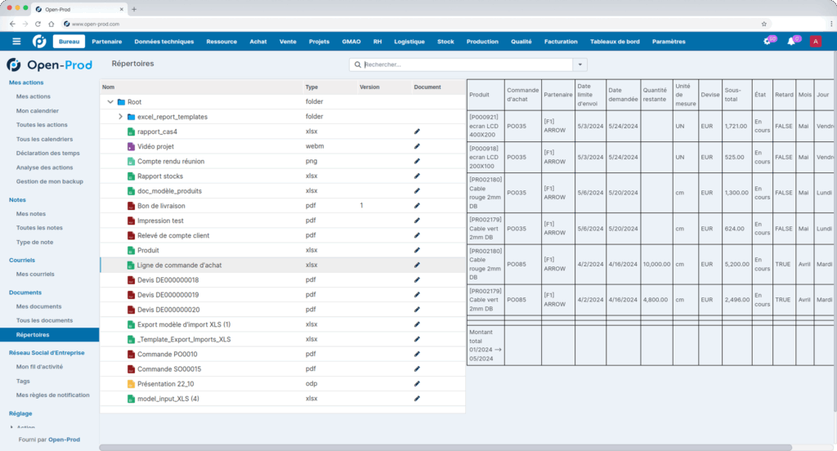This screenshot has height=451, width=837.
Task: Sort by the Type column header
Action: pyautogui.click(x=311, y=87)
